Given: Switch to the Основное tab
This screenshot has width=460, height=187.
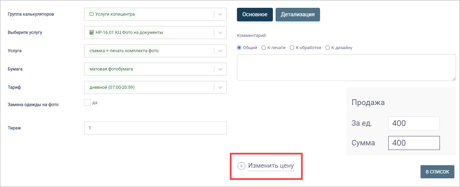Looking at the screenshot, I should tap(255, 15).
